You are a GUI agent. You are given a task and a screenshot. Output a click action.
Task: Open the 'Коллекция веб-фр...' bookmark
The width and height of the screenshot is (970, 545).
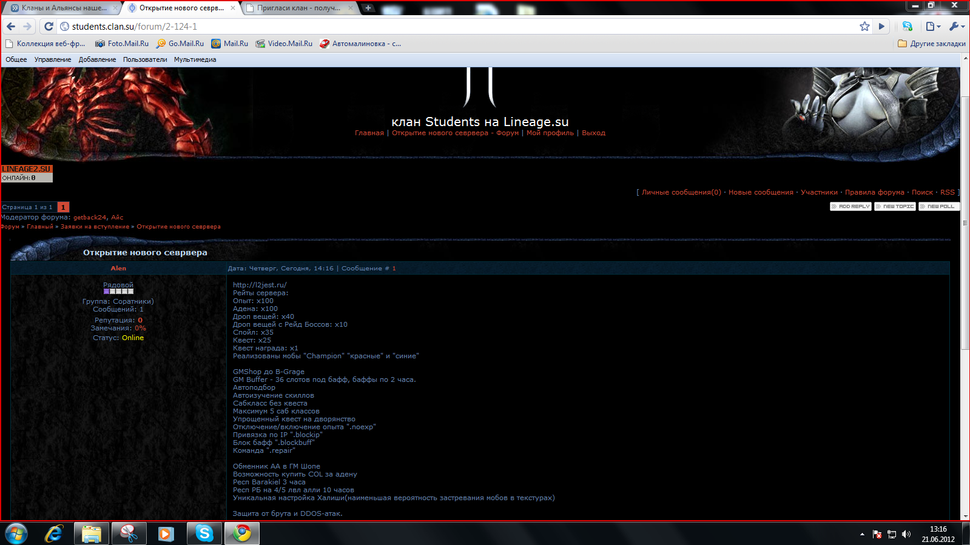coord(45,44)
